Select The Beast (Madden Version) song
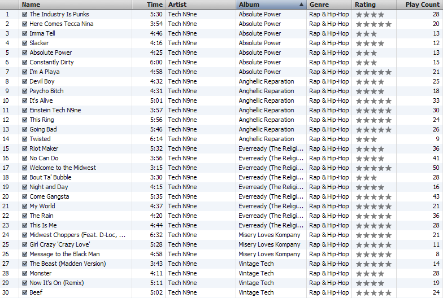 (x=67, y=264)
